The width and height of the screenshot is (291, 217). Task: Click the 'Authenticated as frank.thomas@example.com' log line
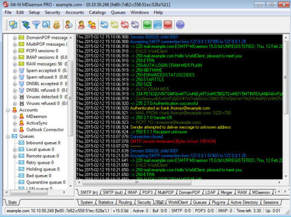170,108
